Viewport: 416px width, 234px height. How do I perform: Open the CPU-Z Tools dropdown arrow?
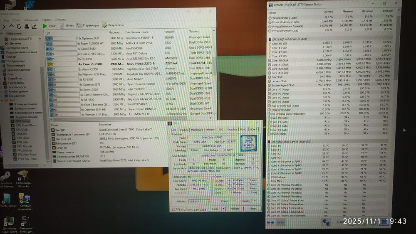click(223, 209)
